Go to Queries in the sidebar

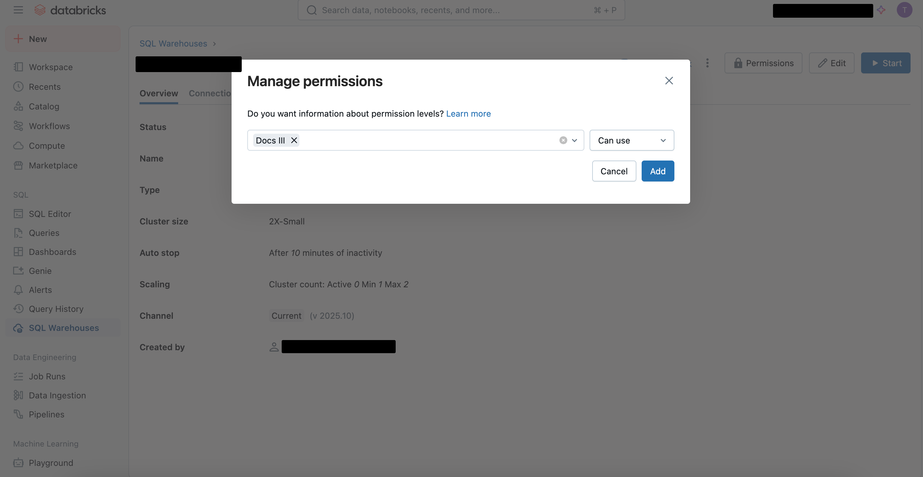tap(63, 233)
